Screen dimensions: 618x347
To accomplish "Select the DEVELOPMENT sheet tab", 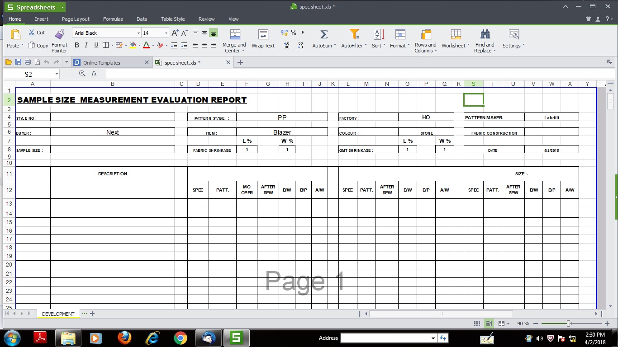I will [58, 314].
